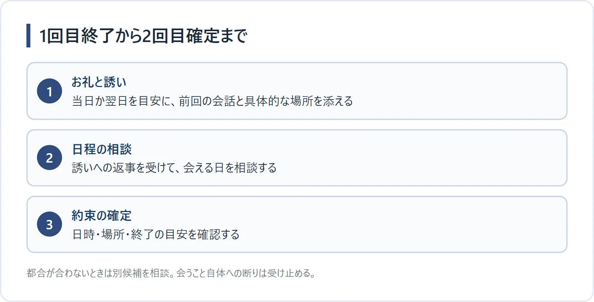This screenshot has height=302, width=594.
Task: Click the phrase 具体的な場所を添える in step one
Action: point(299,101)
